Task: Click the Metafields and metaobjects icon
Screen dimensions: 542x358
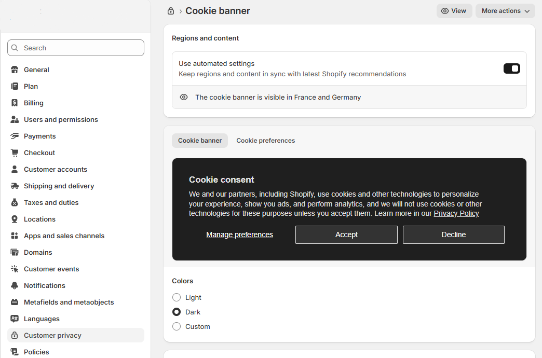Action: click(15, 302)
